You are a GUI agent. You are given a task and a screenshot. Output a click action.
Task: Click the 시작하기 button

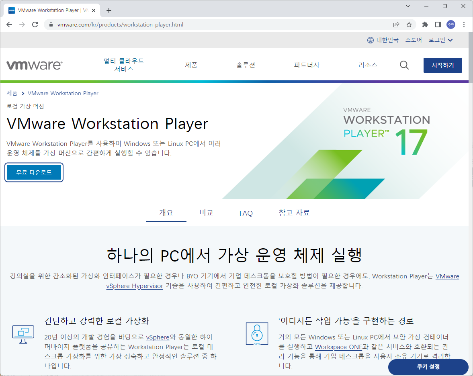pyautogui.click(x=442, y=65)
